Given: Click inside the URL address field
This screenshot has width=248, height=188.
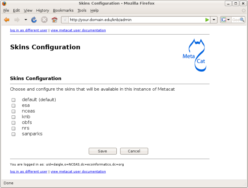Looking at the screenshot, I should (x=134, y=20).
